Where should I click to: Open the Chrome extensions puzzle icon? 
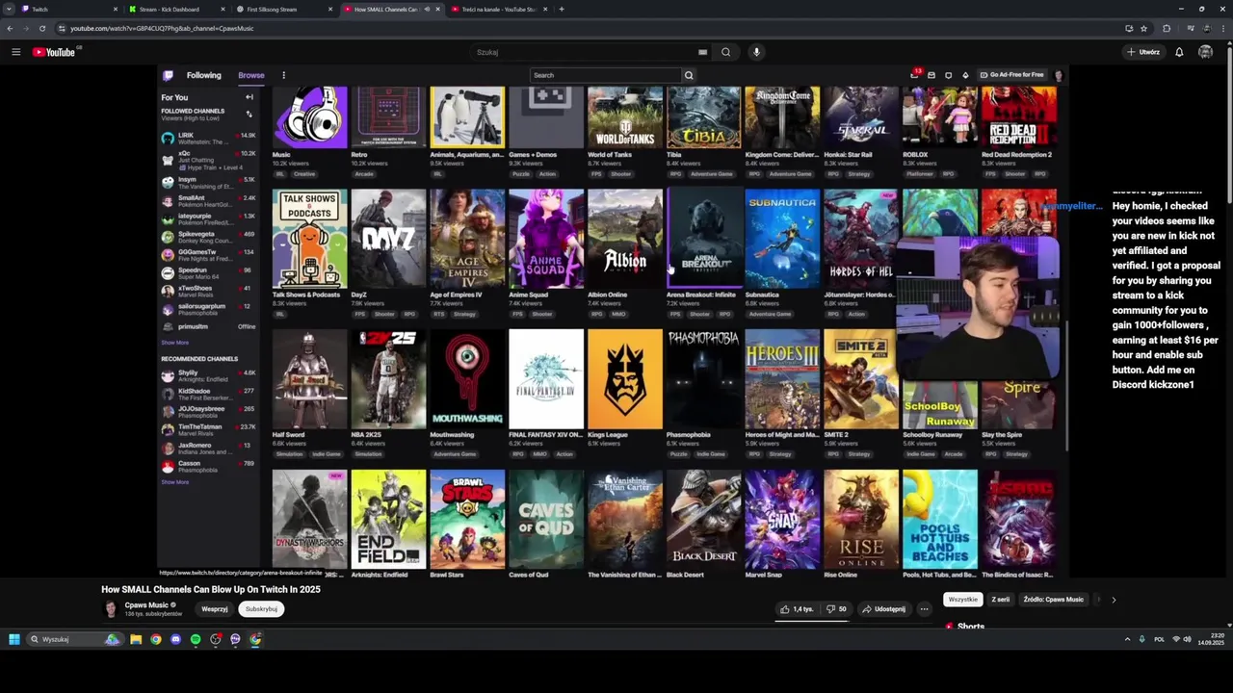click(x=1167, y=28)
